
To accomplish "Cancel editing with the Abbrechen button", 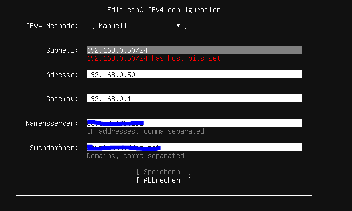I will [x=164, y=180].
